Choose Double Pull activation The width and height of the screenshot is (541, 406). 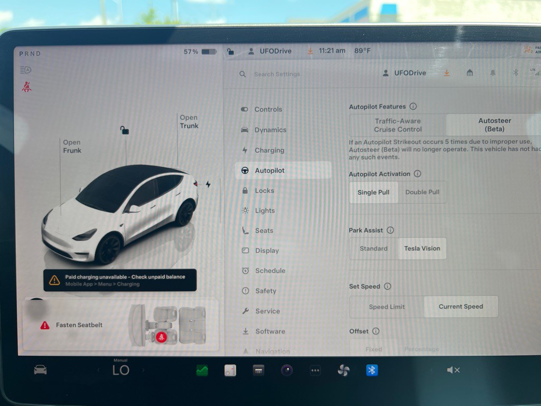tap(422, 192)
